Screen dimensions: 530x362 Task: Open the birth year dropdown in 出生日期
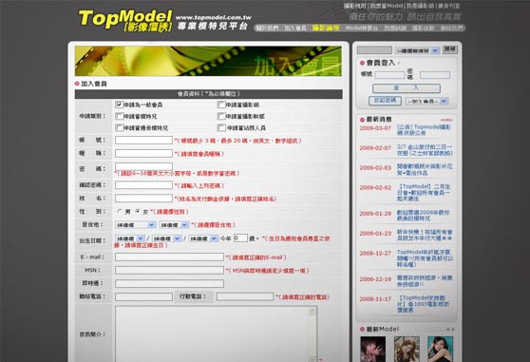click(130, 238)
